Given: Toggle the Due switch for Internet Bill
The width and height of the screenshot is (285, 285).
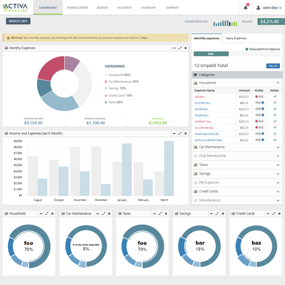Looking at the screenshot, I should click(260, 121).
